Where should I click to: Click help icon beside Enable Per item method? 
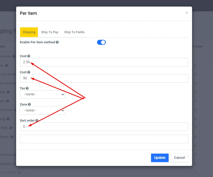coord(57,42)
